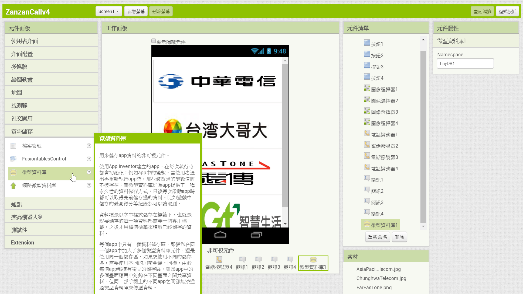Image resolution: width=523 pixels, height=294 pixels.
Task: Select the 按鈕3 icon in component list
Action: click(367, 65)
